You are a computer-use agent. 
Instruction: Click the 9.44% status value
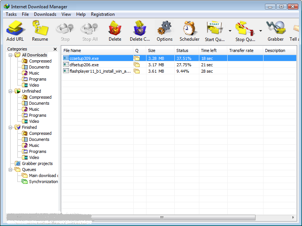[183, 71]
